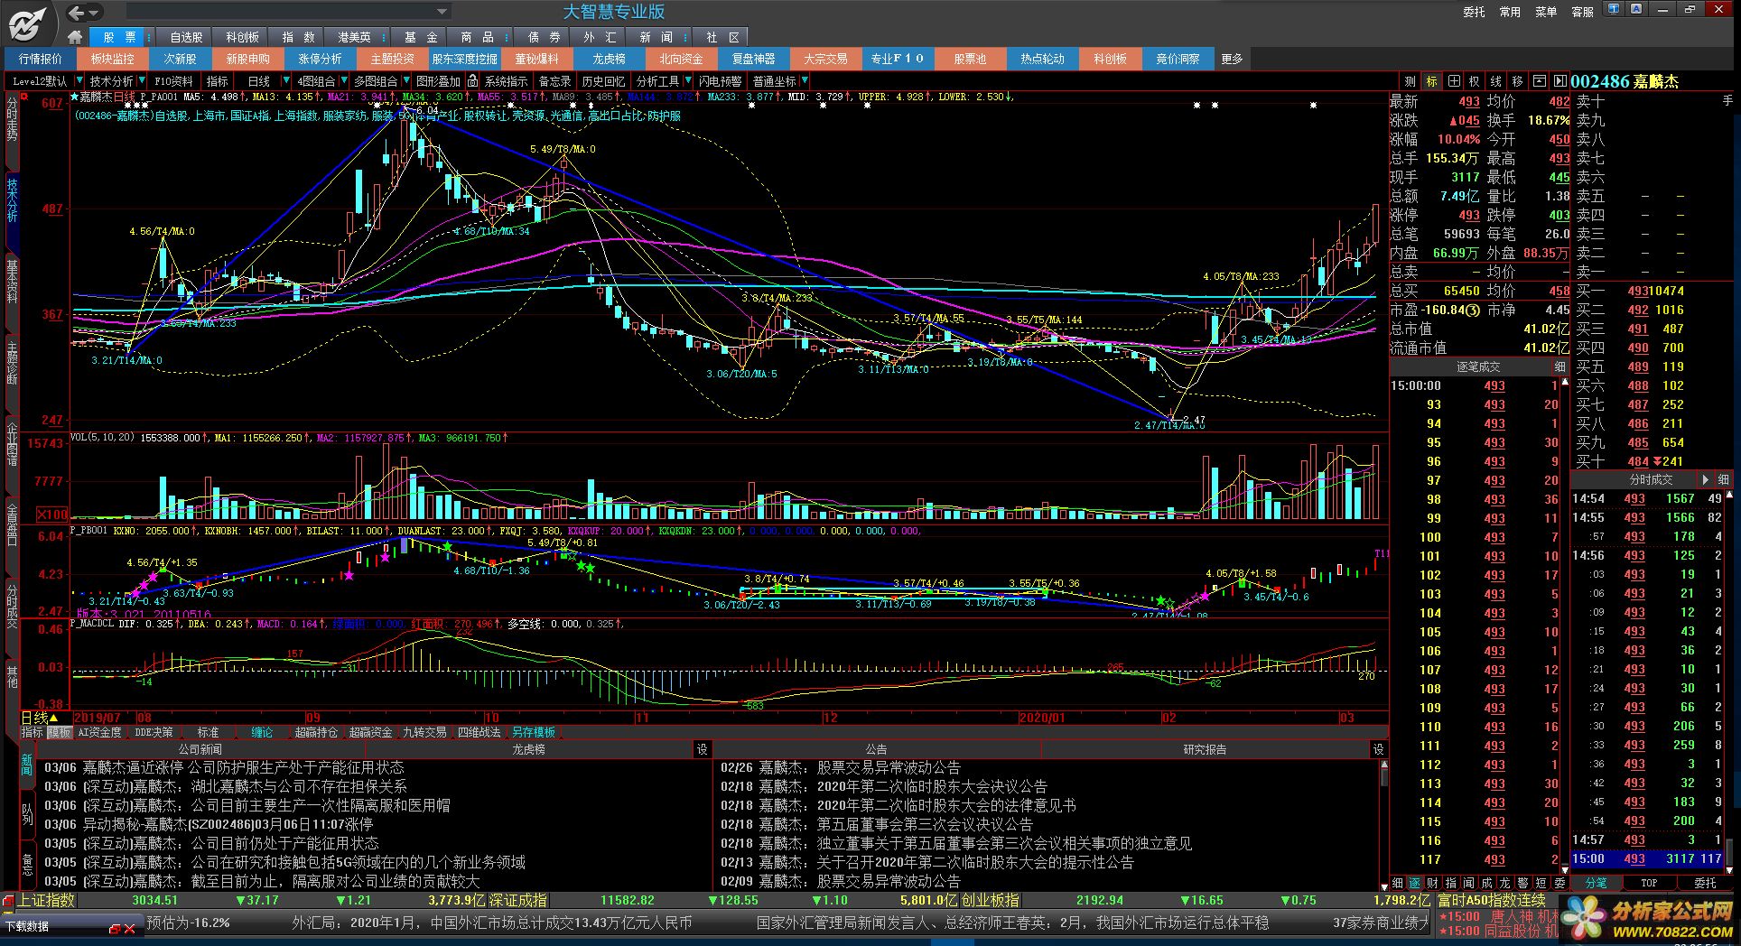This screenshot has width=1741, height=946.
Task: Open the home page icon
Action: click(76, 37)
